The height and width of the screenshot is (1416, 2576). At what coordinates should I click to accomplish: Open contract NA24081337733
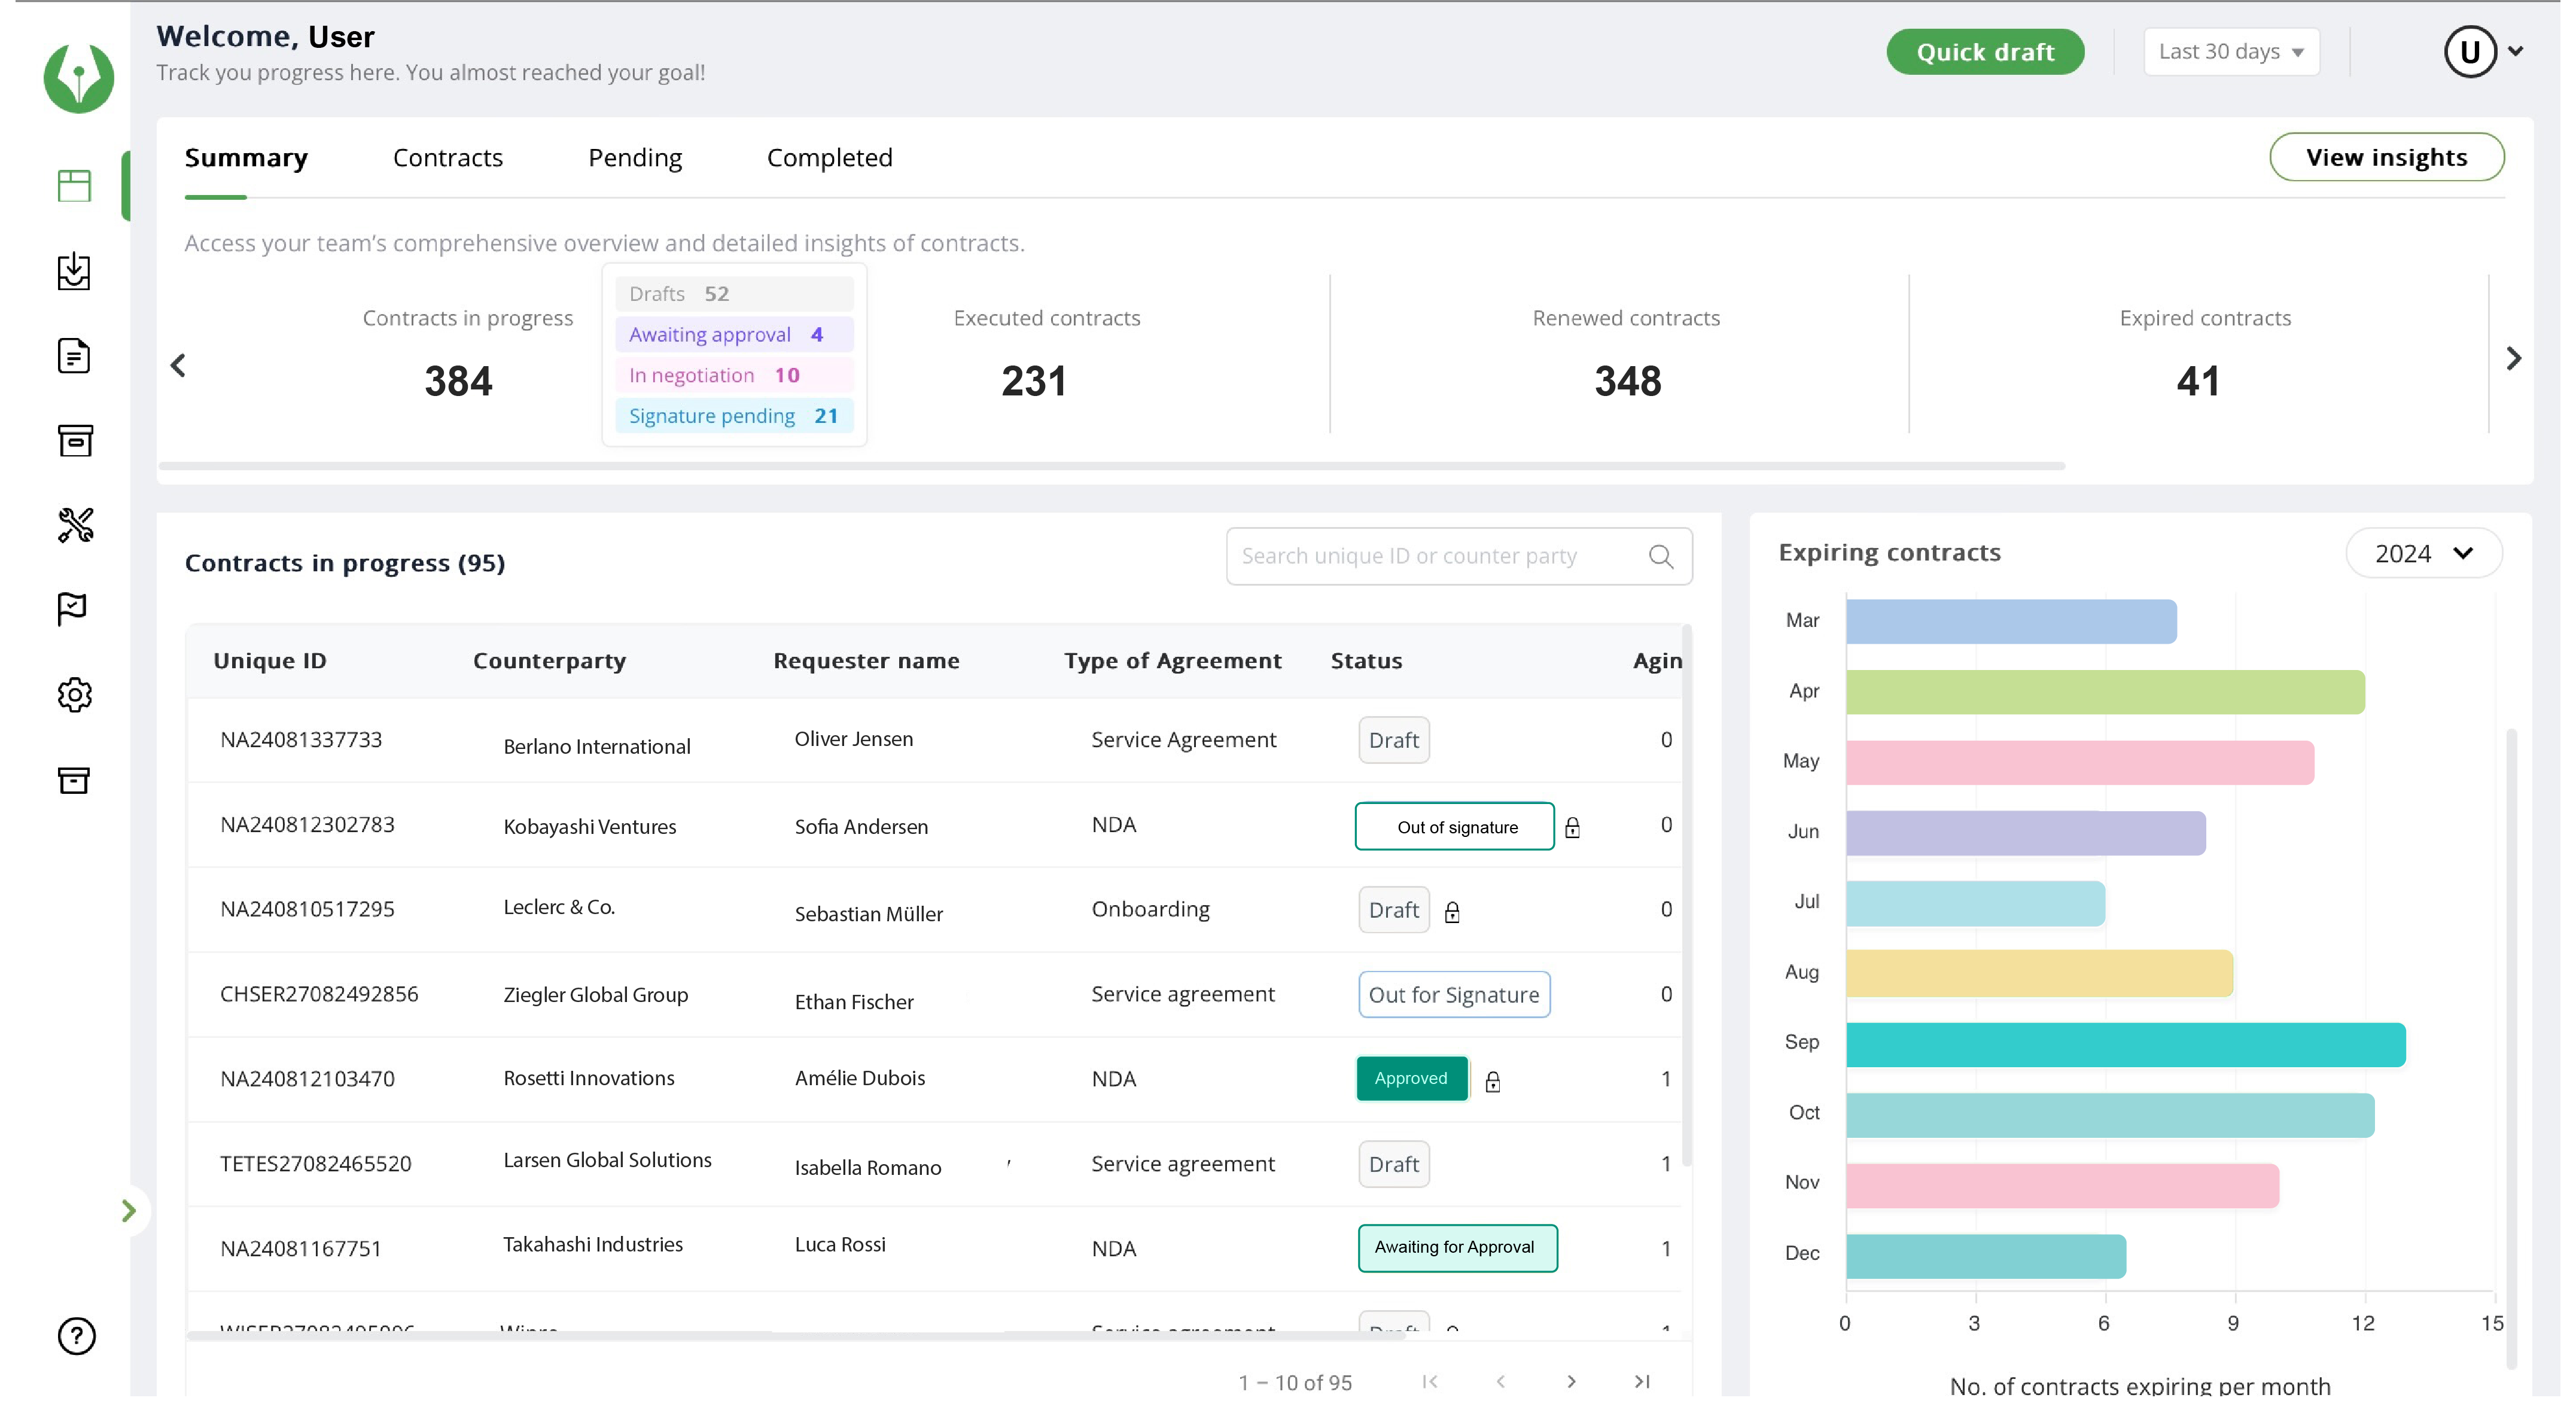pos(301,740)
